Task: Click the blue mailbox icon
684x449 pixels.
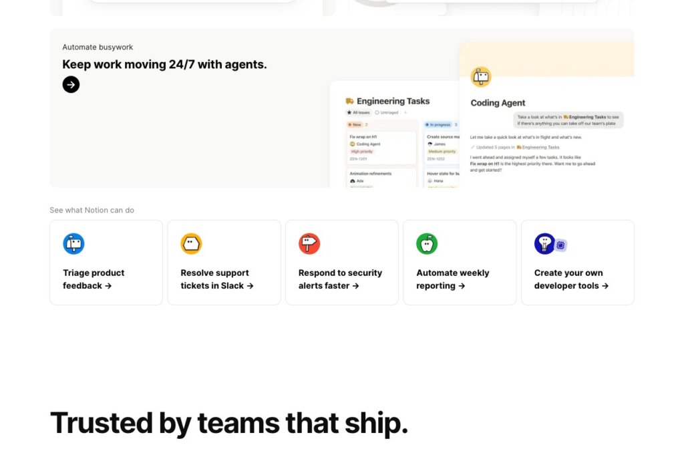Action: (x=73, y=243)
